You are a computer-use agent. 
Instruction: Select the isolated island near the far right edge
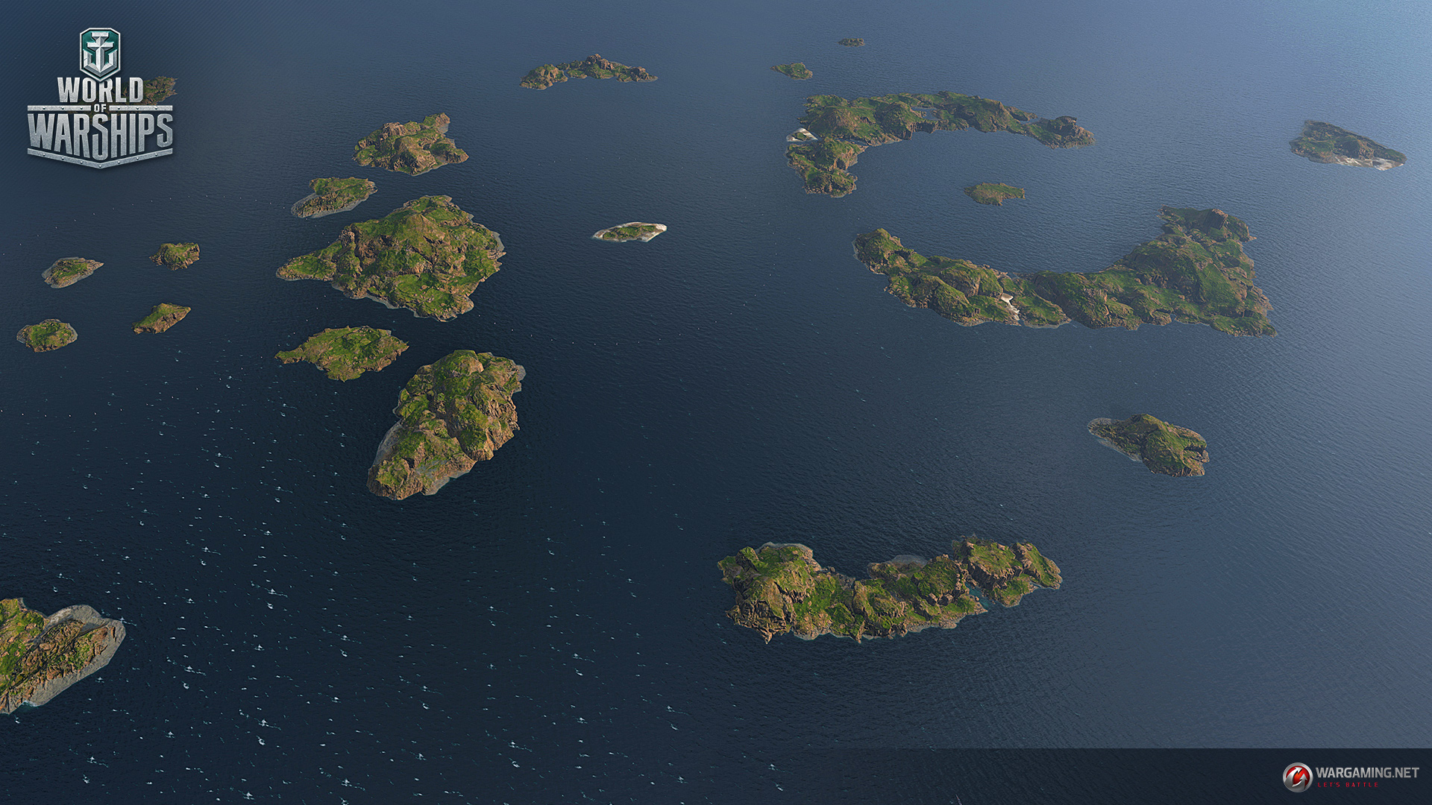1345,145
